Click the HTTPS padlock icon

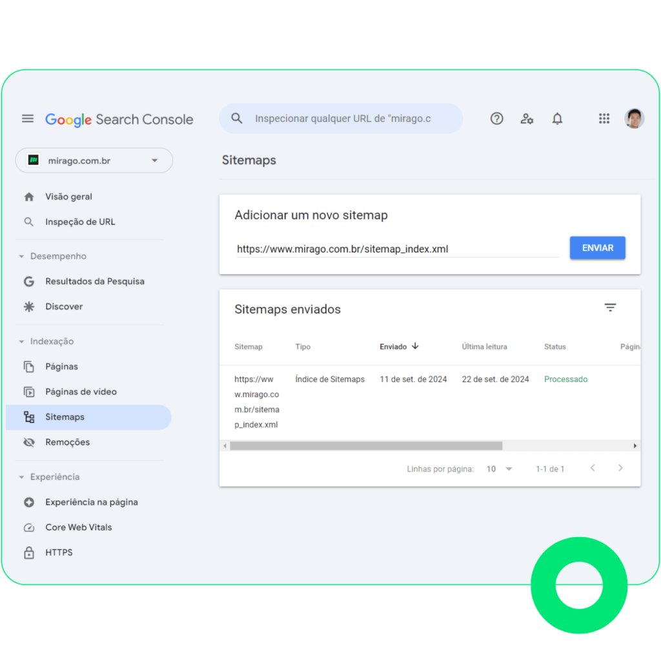[x=28, y=553]
